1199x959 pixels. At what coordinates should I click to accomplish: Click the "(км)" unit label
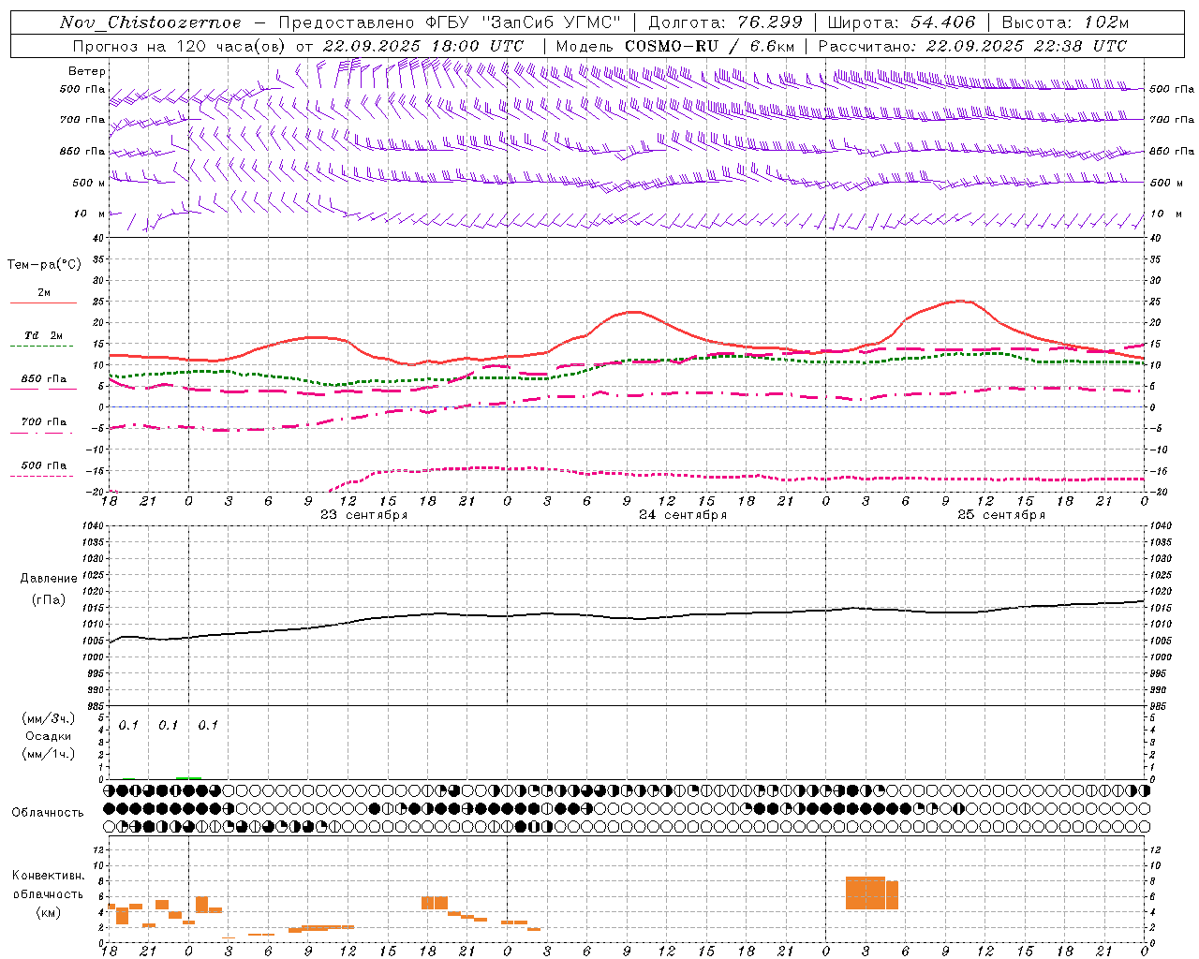[x=48, y=913]
